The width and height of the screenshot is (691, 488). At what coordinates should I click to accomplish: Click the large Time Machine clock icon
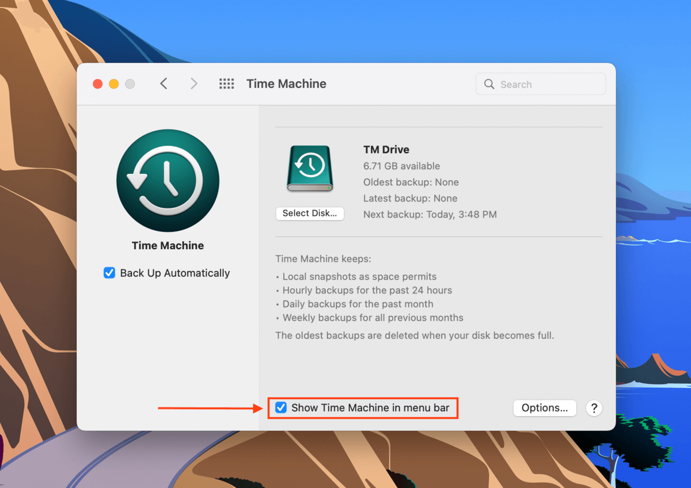pos(168,181)
